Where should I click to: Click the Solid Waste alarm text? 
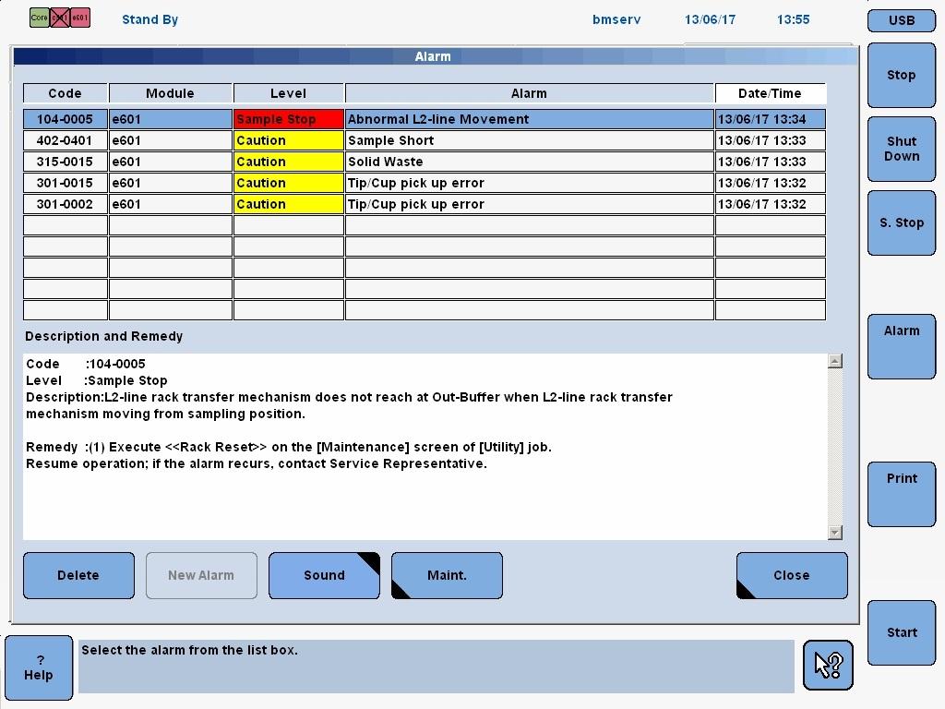(385, 162)
